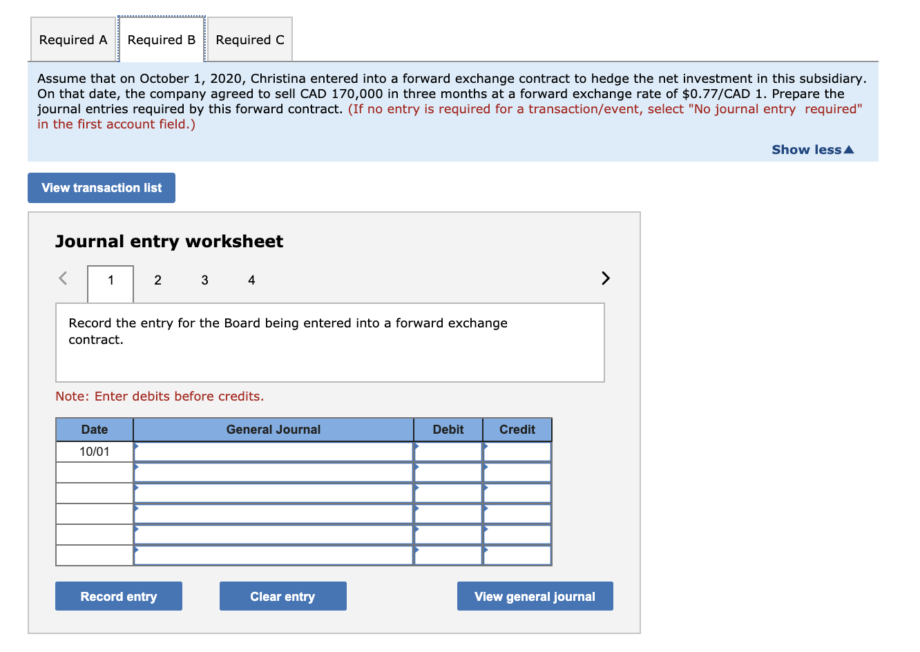The image size is (920, 652).
Task: Click the Credit field on the first row
Action: pos(517,450)
